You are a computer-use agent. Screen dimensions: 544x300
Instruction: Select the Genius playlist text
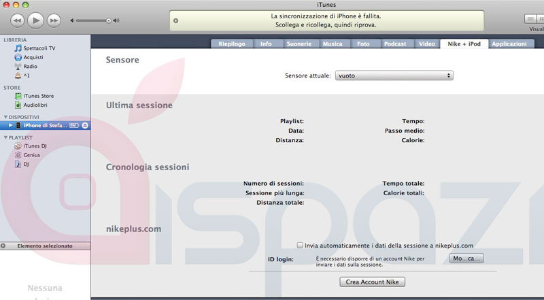[31, 155]
